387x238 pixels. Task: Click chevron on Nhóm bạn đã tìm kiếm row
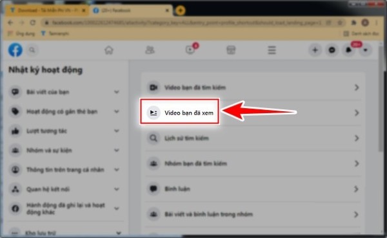pos(357,163)
